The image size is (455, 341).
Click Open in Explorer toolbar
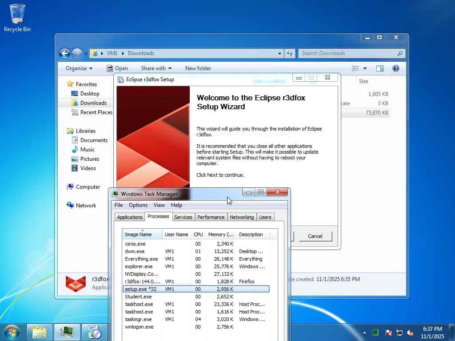117,68
